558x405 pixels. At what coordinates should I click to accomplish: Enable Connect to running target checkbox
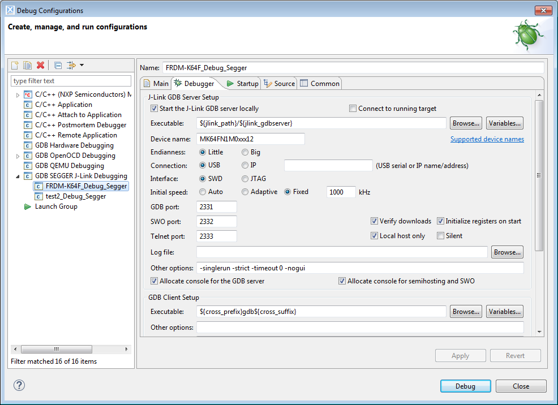pos(353,109)
